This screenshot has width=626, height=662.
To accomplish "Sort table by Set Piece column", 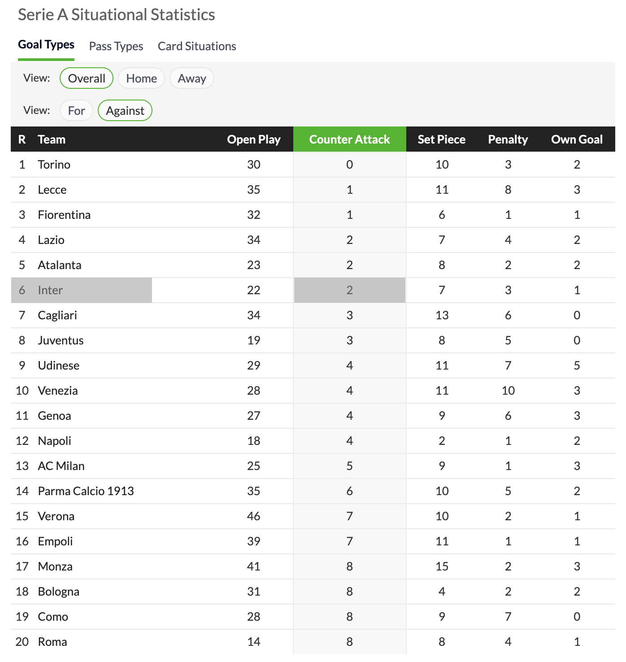I will tap(442, 139).
